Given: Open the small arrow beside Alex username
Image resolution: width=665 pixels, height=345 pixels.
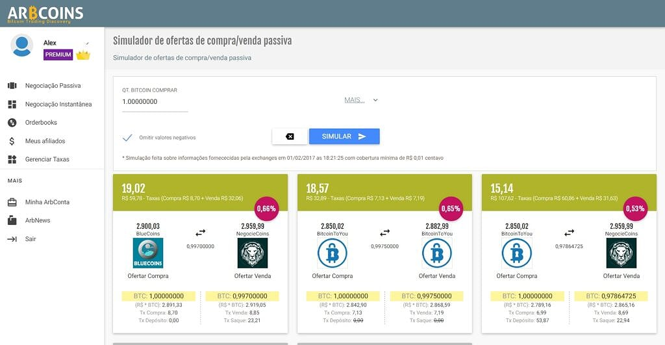Looking at the screenshot, I should (88, 44).
